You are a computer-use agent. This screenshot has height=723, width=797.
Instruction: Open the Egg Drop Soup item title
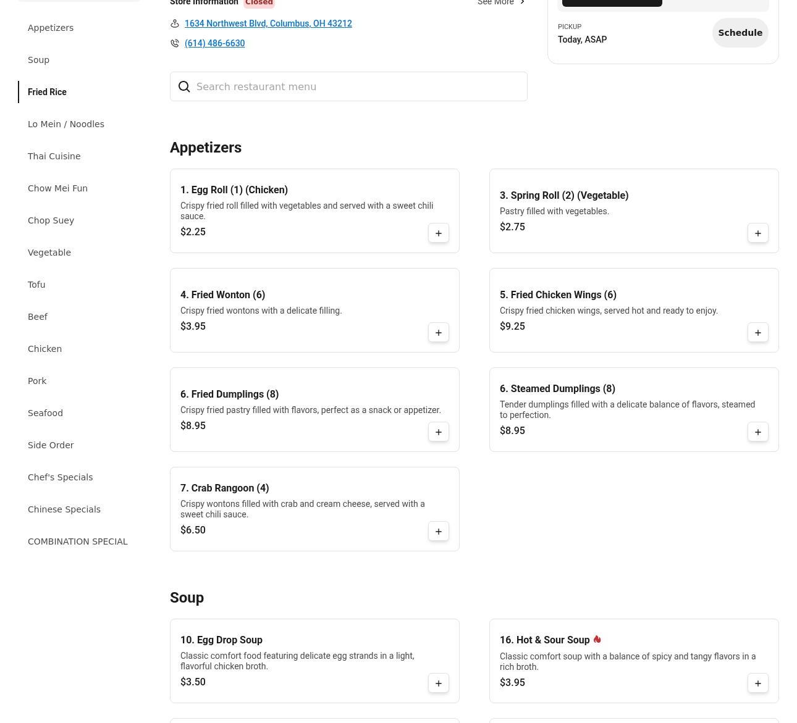[221, 640]
